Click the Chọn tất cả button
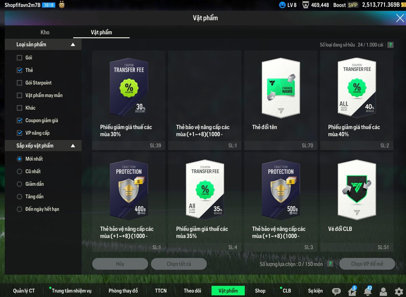Viewport: 406px width, 297px height. click(179, 264)
